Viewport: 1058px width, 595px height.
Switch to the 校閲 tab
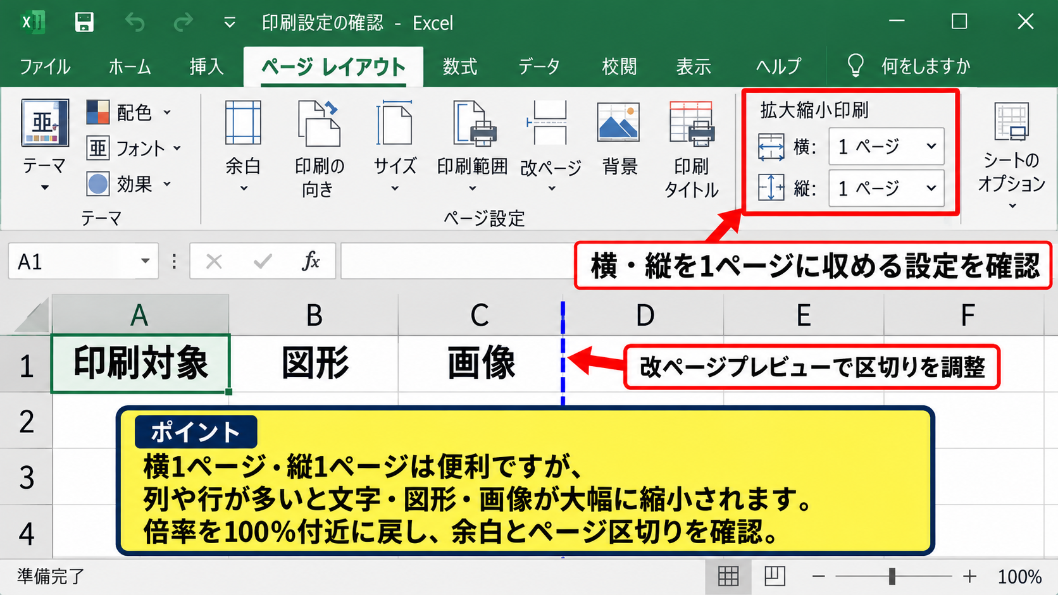619,66
